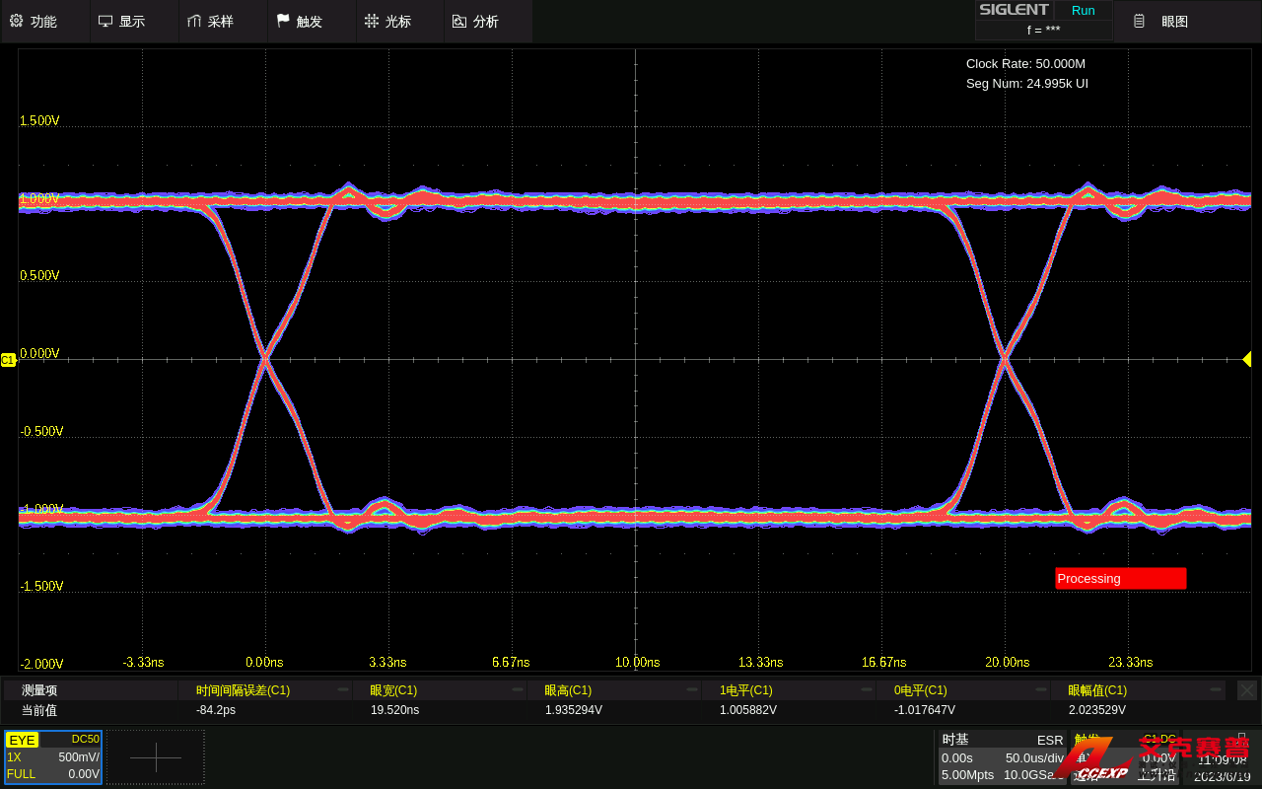The image size is (1262, 789).
Task: Click the 显示 monitor icon
Action: tap(105, 21)
